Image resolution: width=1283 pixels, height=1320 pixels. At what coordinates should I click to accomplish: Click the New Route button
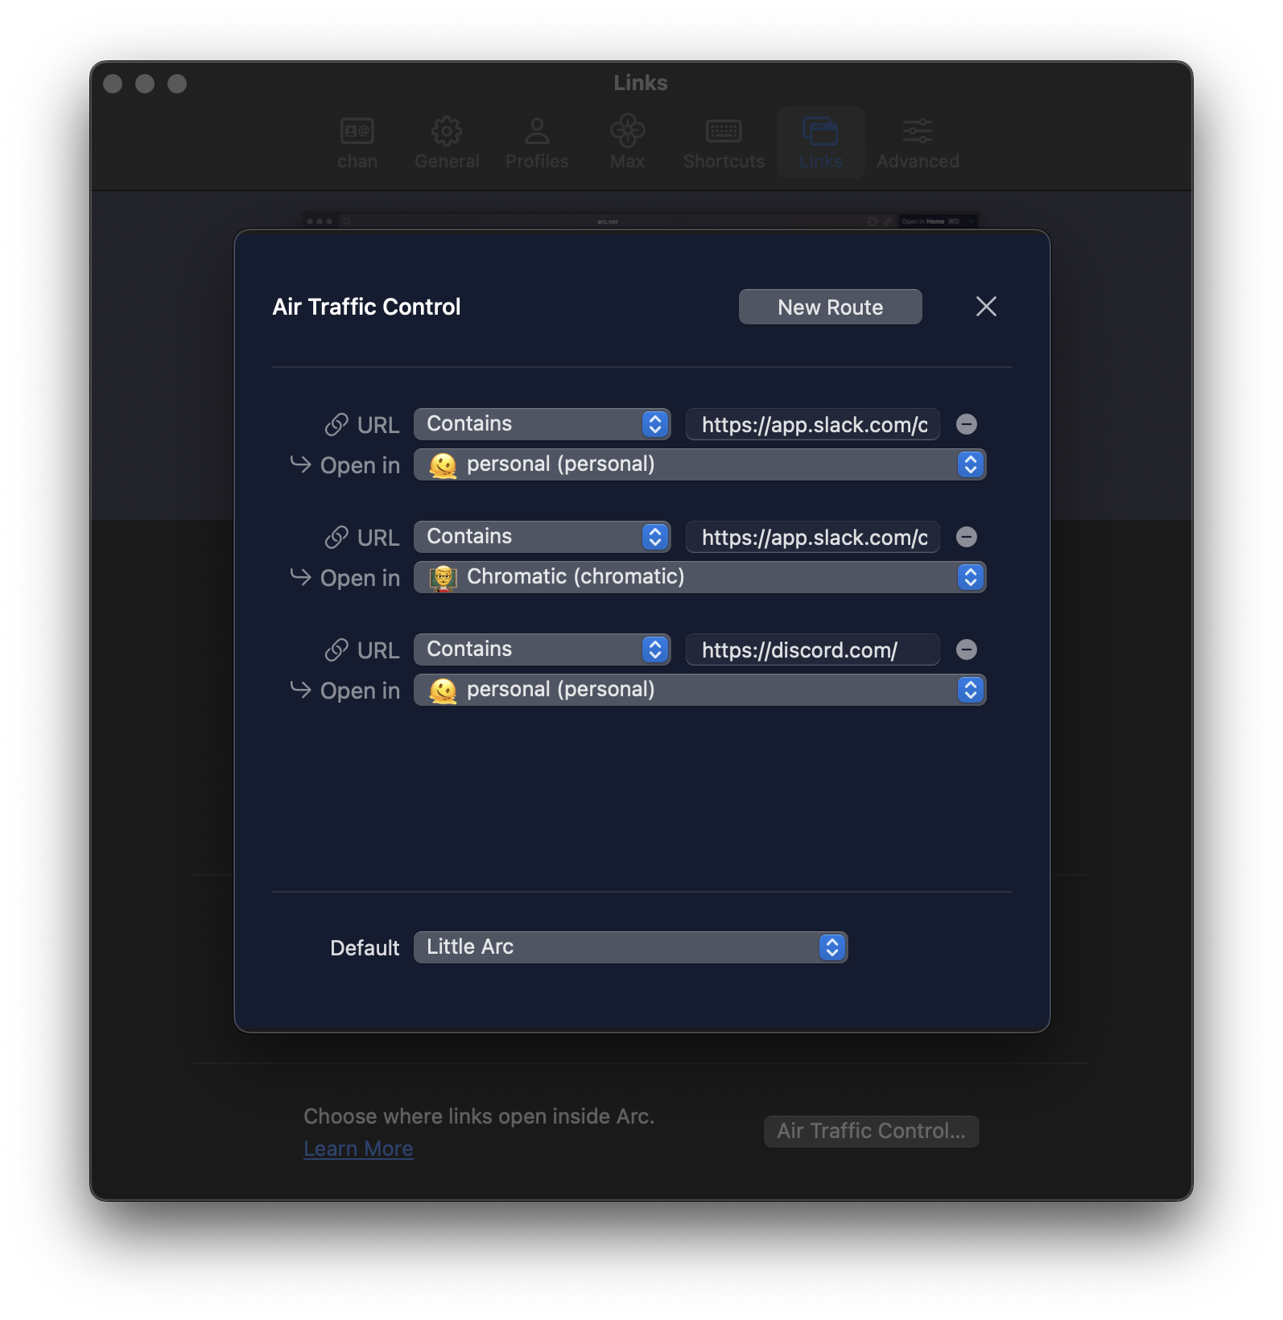pyautogui.click(x=830, y=307)
